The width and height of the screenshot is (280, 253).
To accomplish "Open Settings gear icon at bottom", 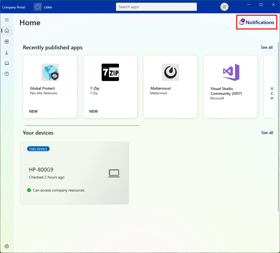I will (7, 246).
